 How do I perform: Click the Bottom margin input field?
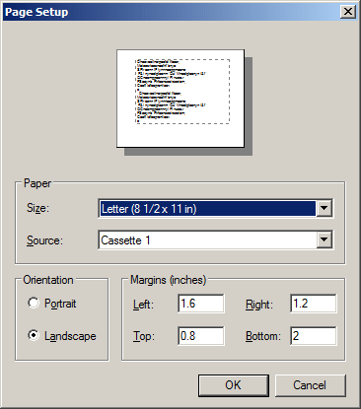314,336
